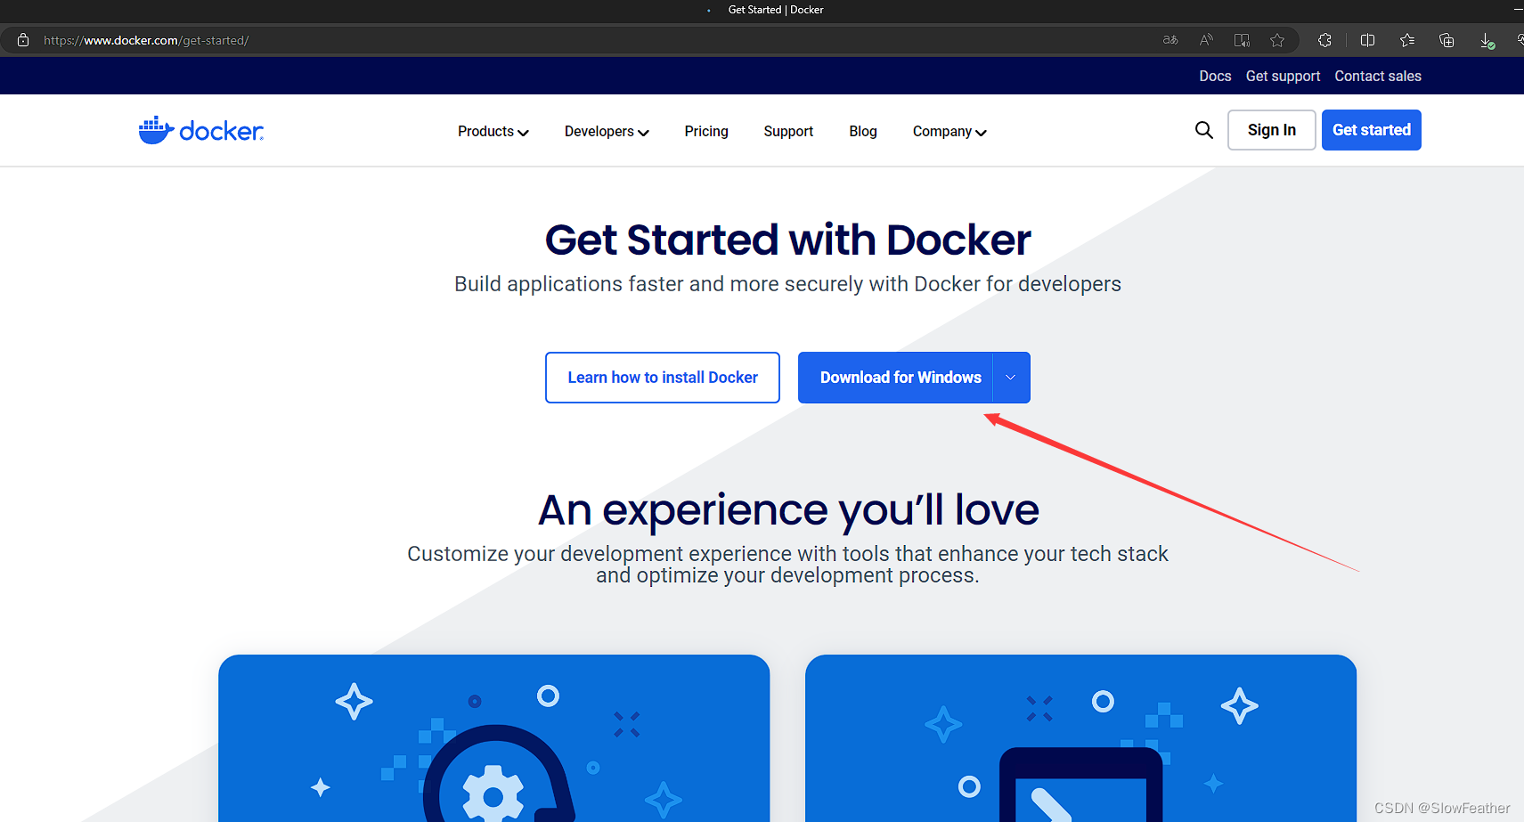
Task: Click Download for Windows button
Action: tap(896, 378)
